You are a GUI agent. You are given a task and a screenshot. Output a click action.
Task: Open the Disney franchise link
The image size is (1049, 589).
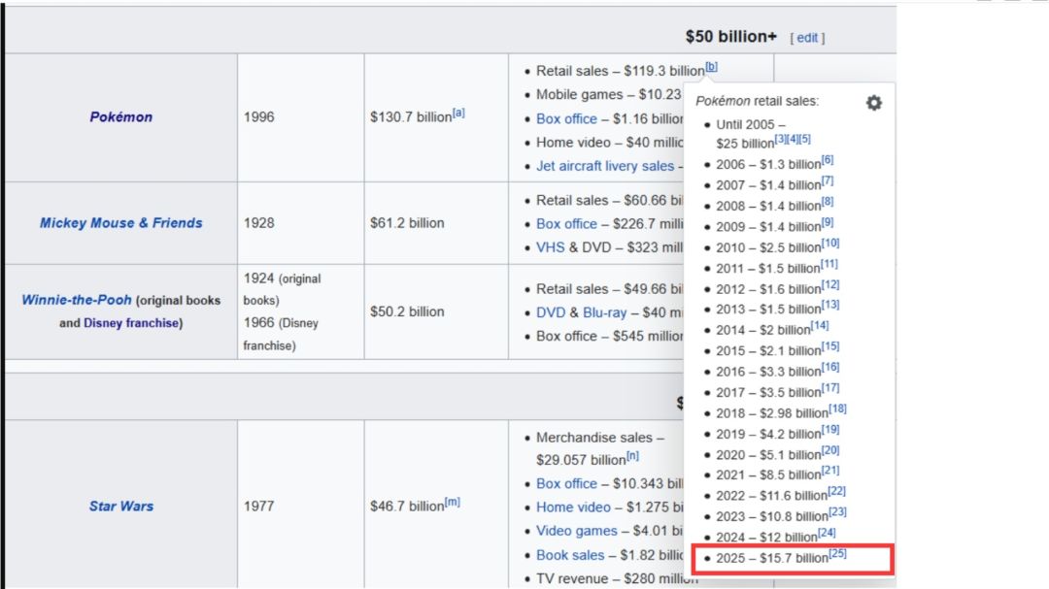click(131, 323)
